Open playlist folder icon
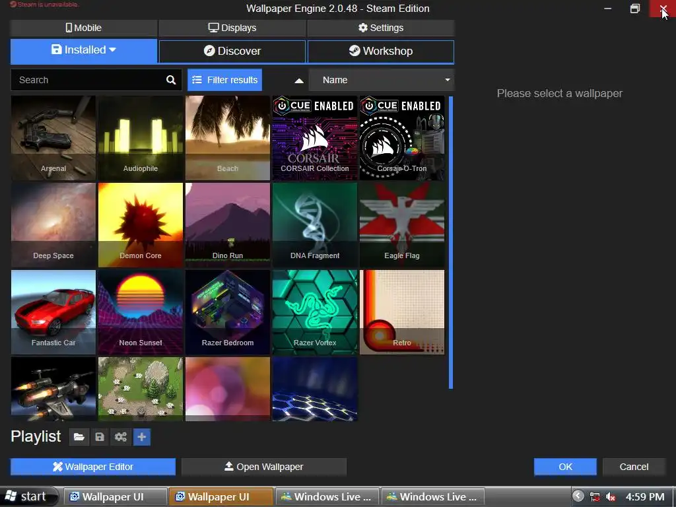Image resolution: width=676 pixels, height=507 pixels. tap(79, 437)
